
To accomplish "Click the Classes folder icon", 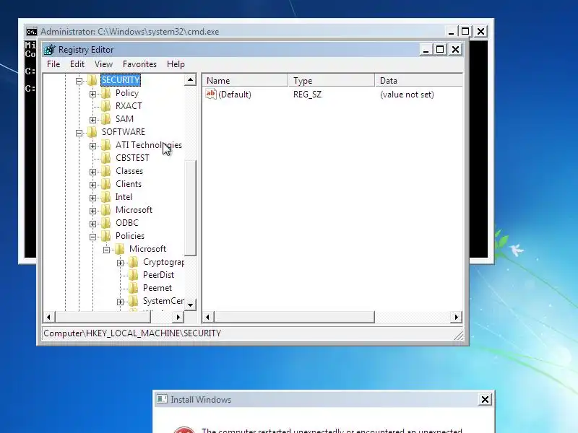I will click(105, 171).
